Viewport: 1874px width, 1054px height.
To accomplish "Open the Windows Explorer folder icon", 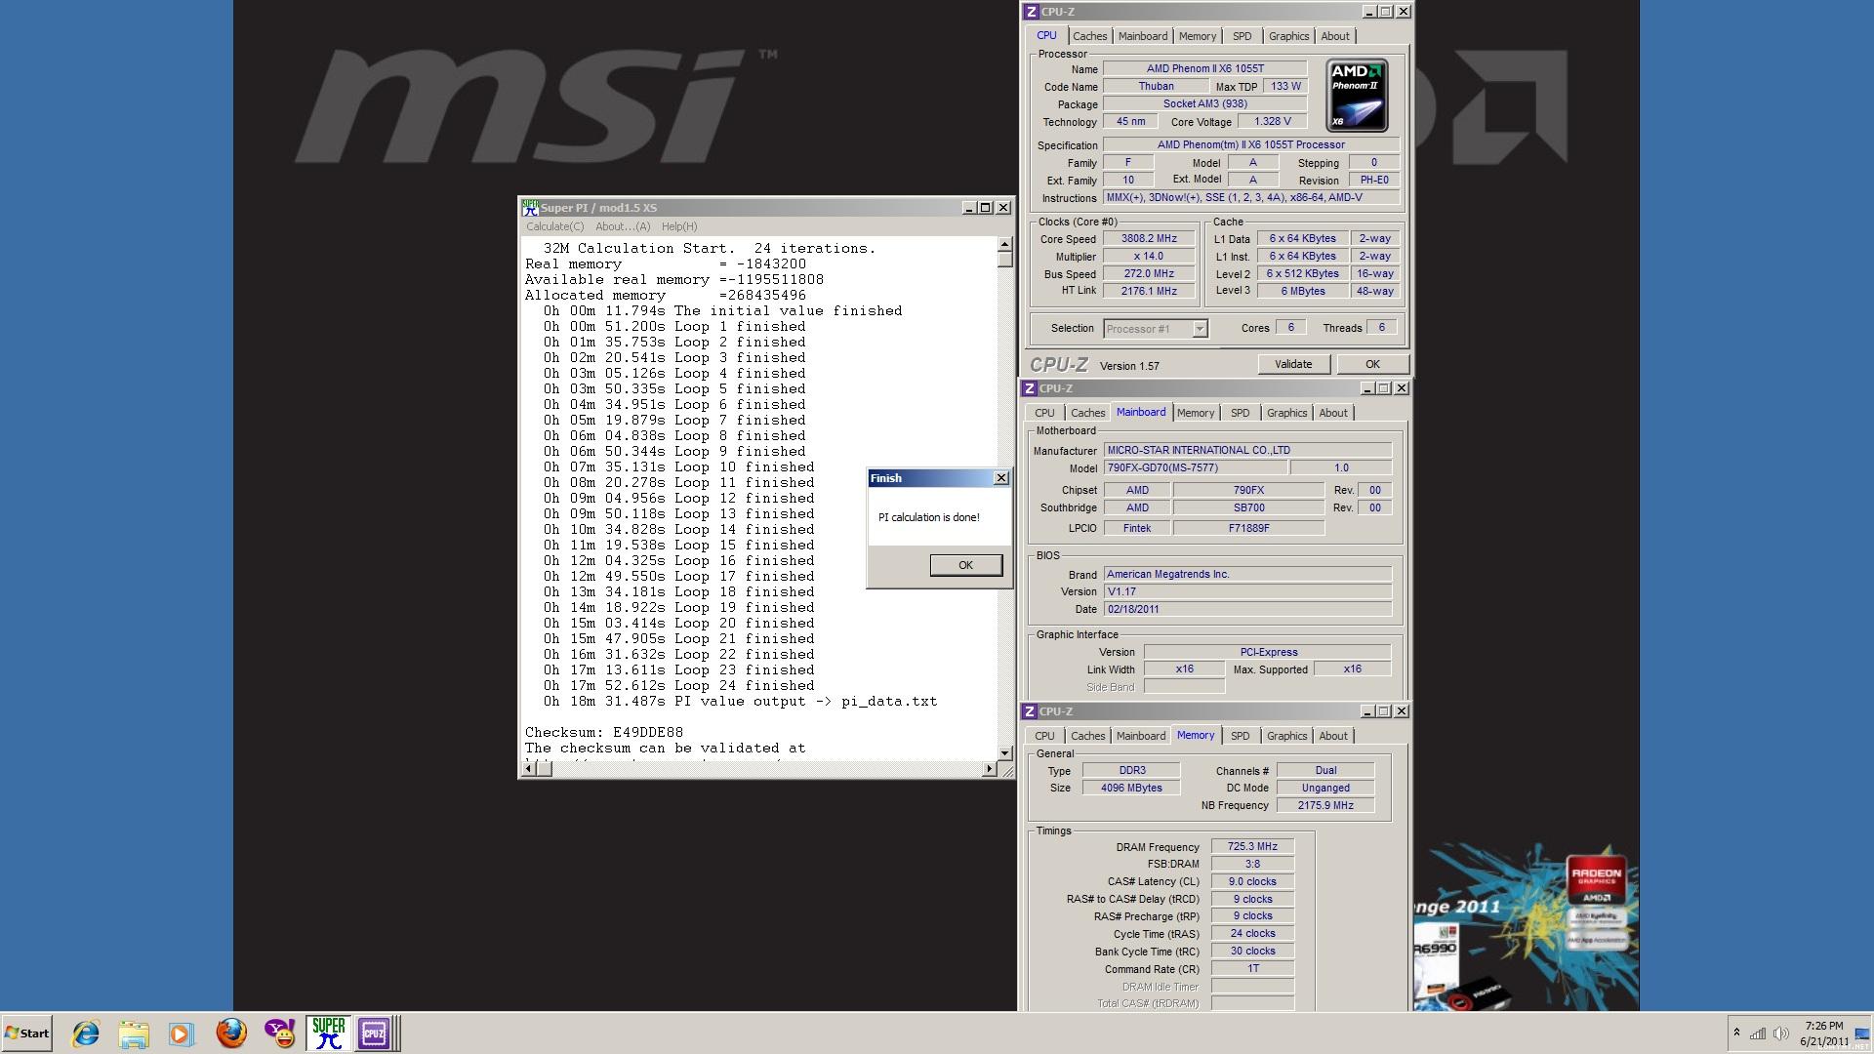I will click(134, 1034).
